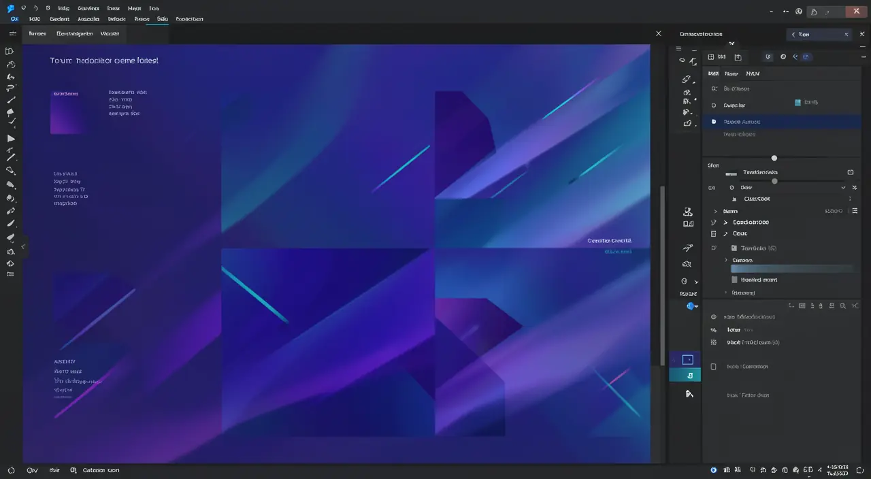The height and width of the screenshot is (479, 871).
Task: Click the list-lines icon at the right of the Nom row
Action: [x=855, y=211]
